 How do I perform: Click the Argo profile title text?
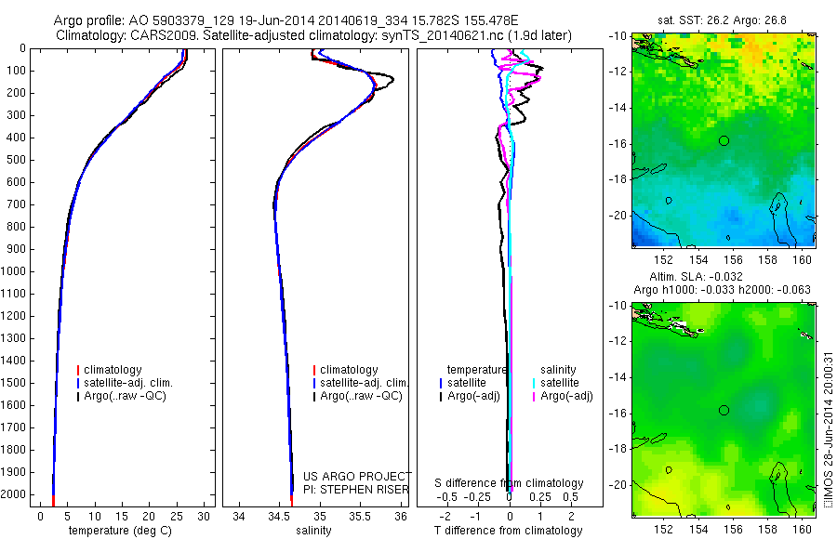coord(286,20)
